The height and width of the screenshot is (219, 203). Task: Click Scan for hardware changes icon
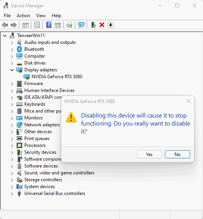click(81, 25)
